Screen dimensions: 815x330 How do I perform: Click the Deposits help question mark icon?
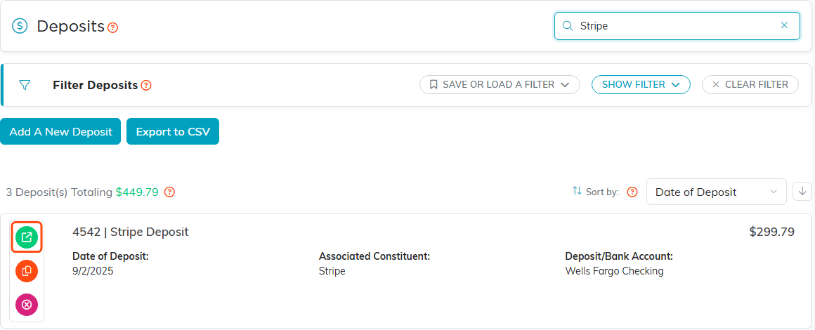click(113, 27)
